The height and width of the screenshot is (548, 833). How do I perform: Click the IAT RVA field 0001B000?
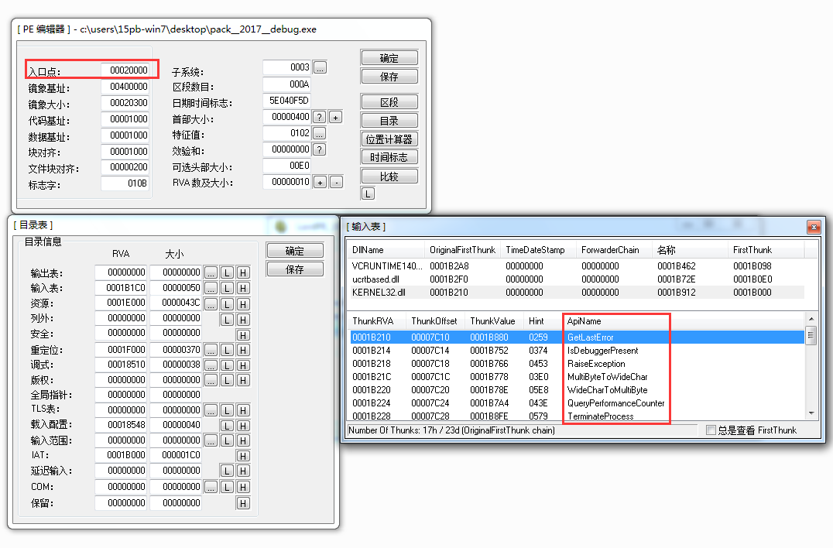coord(122,454)
